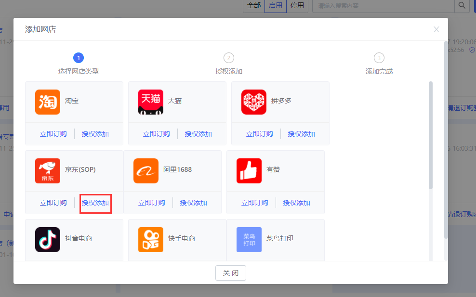This screenshot has height=297, width=476.
Task: Click the 有赞 shop name text
Action: [x=273, y=169]
